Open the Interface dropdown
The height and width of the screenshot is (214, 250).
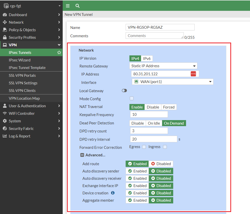point(210,82)
